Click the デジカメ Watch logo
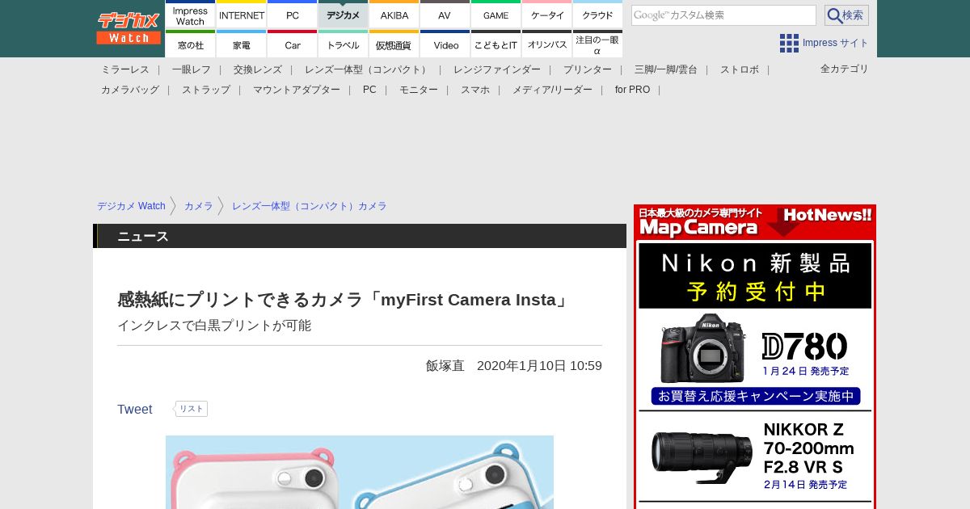This screenshot has width=970, height=509. click(x=129, y=28)
